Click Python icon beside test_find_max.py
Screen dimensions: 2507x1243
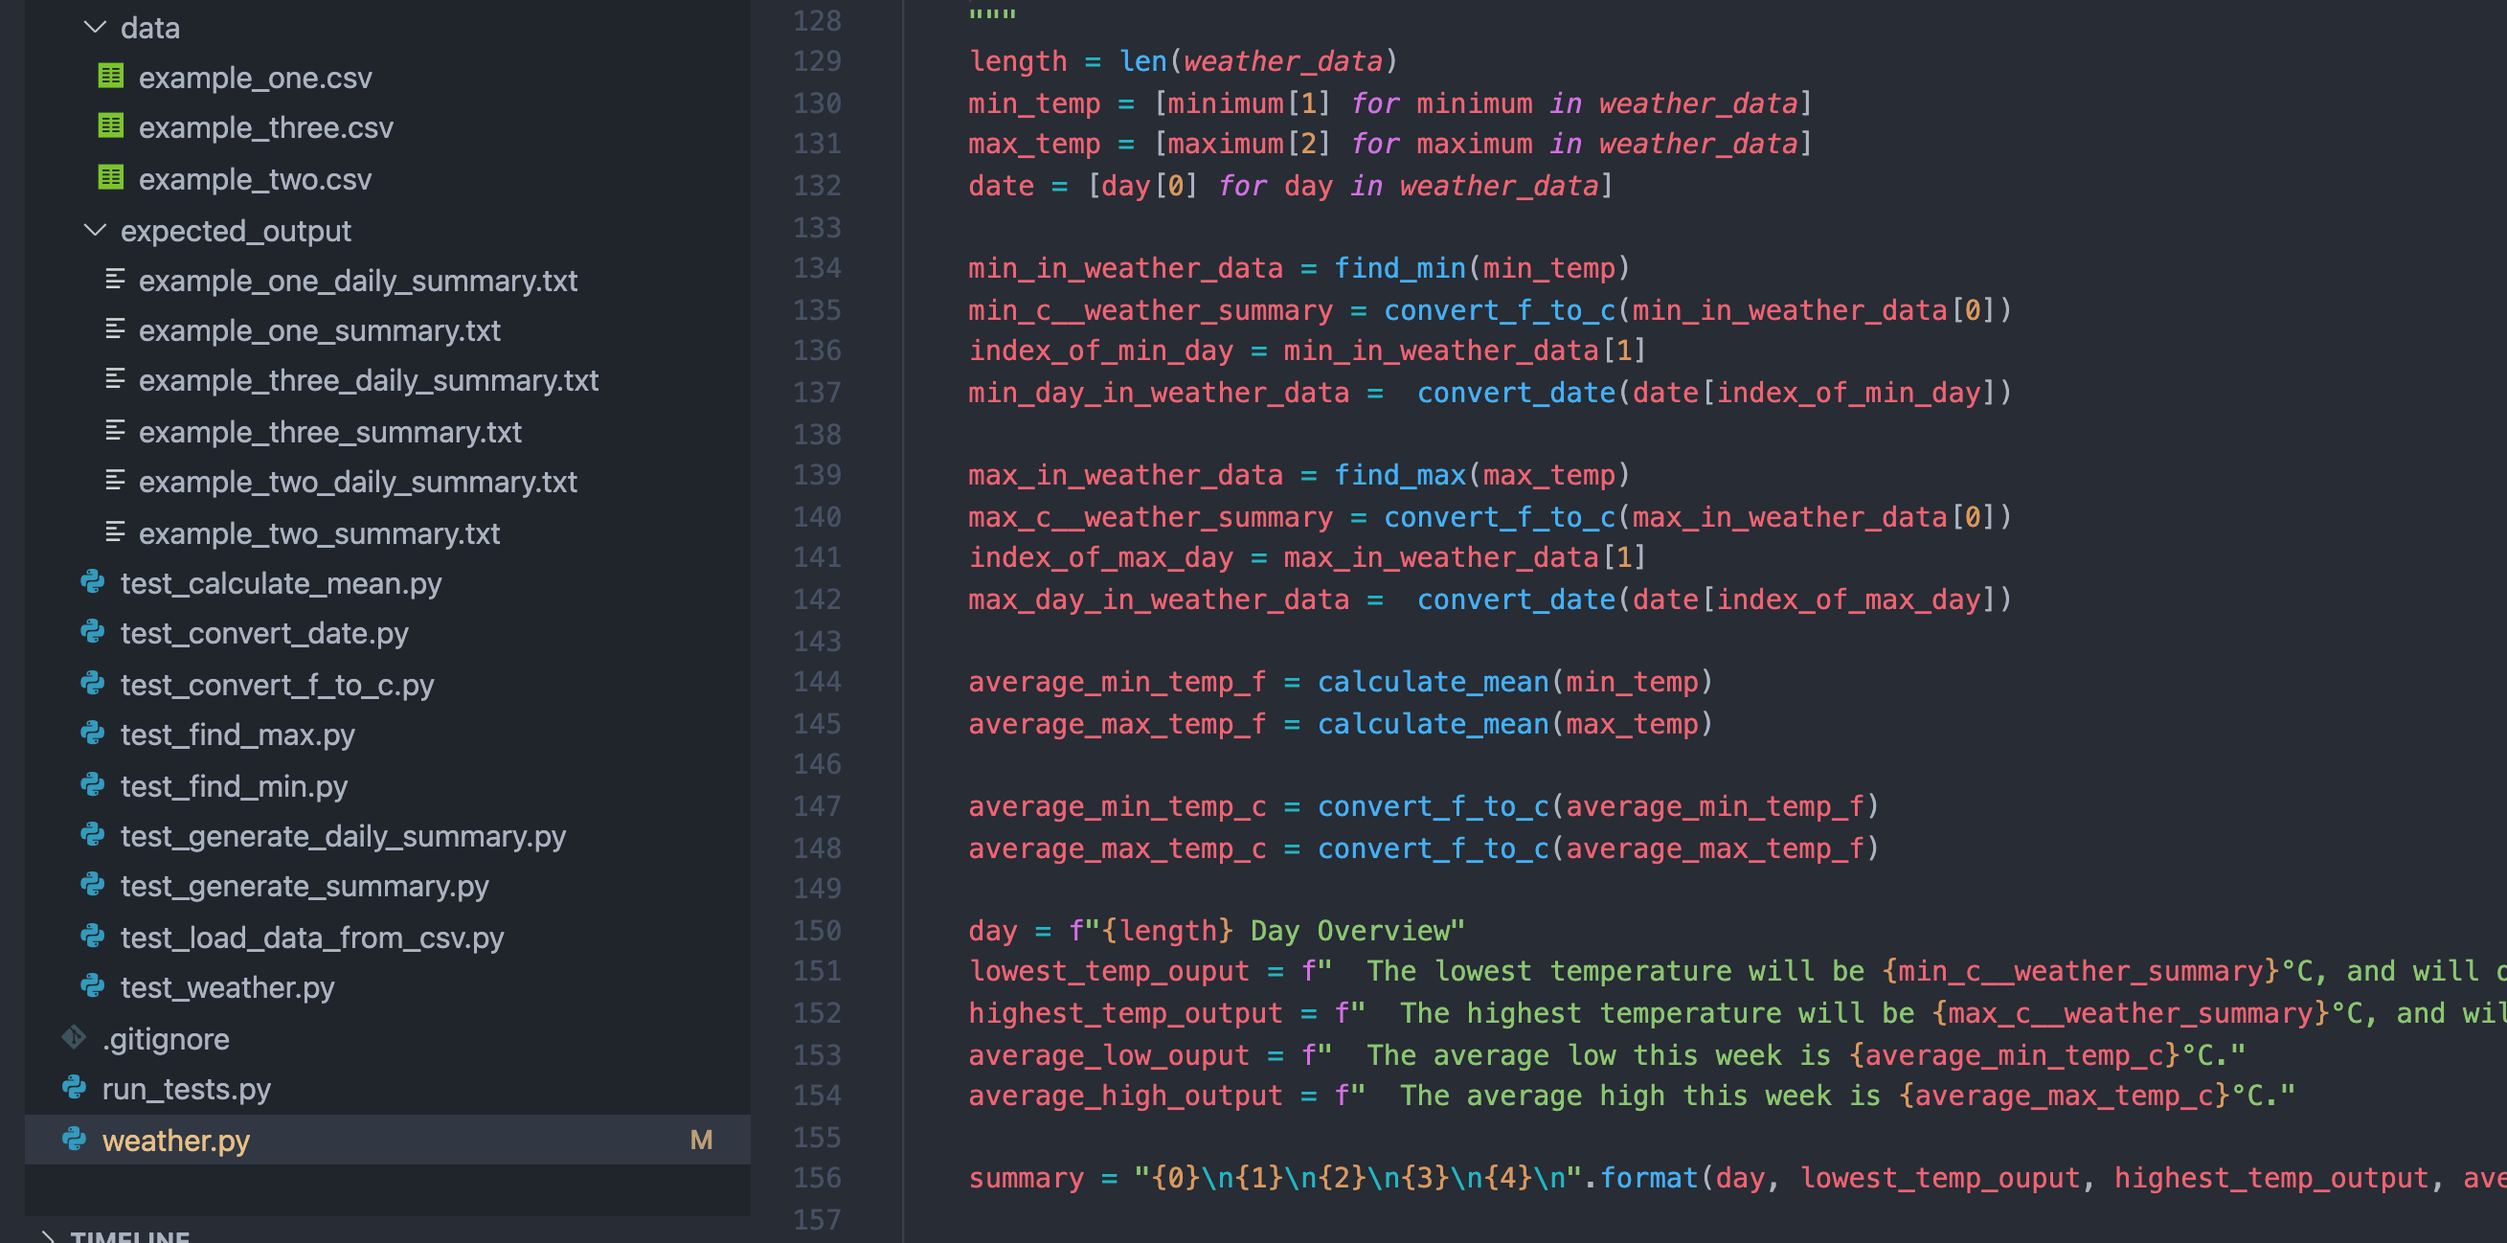point(93,733)
